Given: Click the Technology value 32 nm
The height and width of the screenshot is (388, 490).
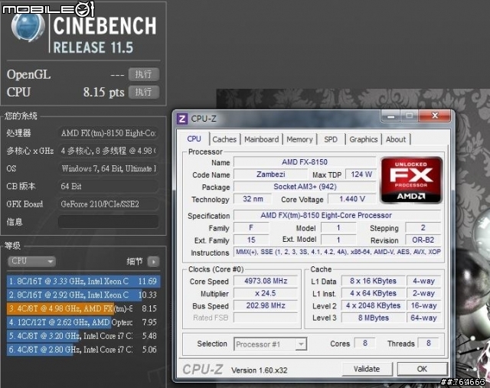Looking at the screenshot, I should click(x=253, y=199).
